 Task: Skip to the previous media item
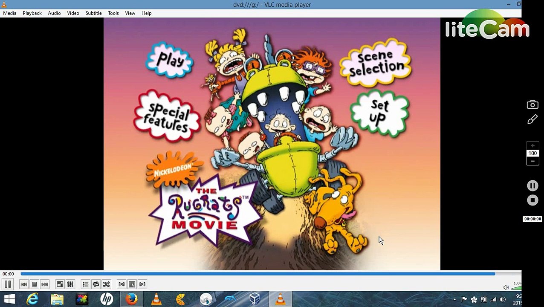coord(24,284)
